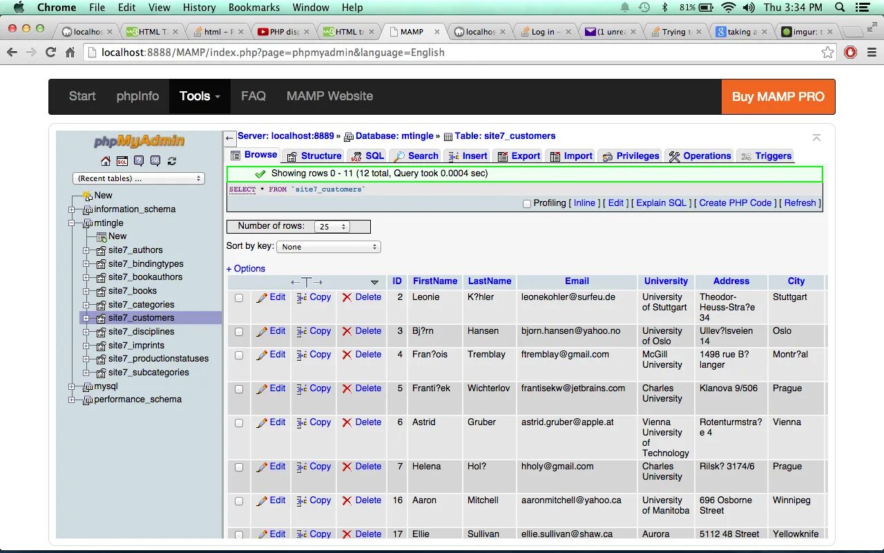Screen dimensions: 884x553
Task: Collapse the mtingle database node
Action: [x=71, y=223]
